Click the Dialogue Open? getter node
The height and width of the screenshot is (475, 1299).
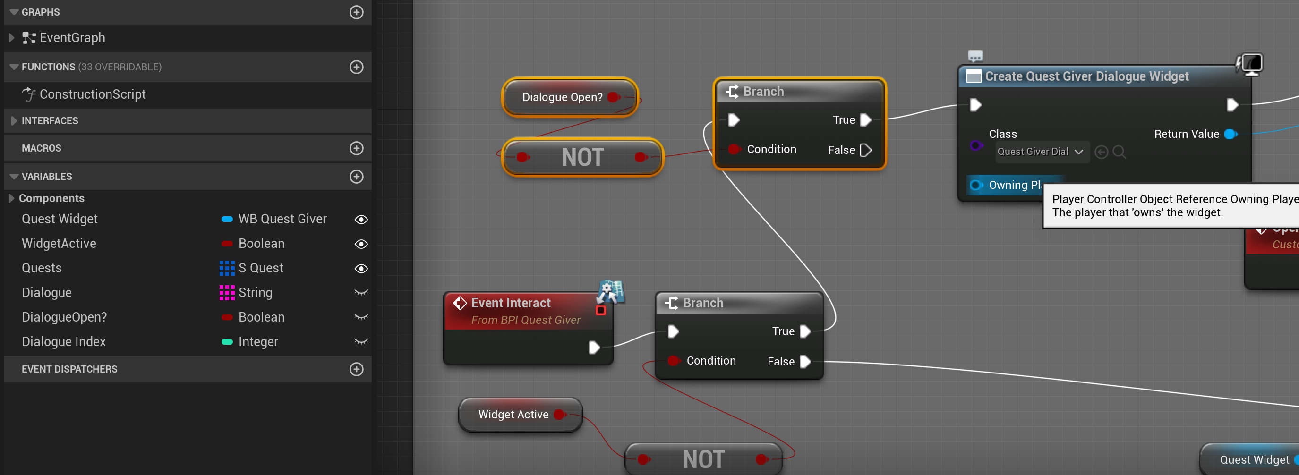coord(570,97)
